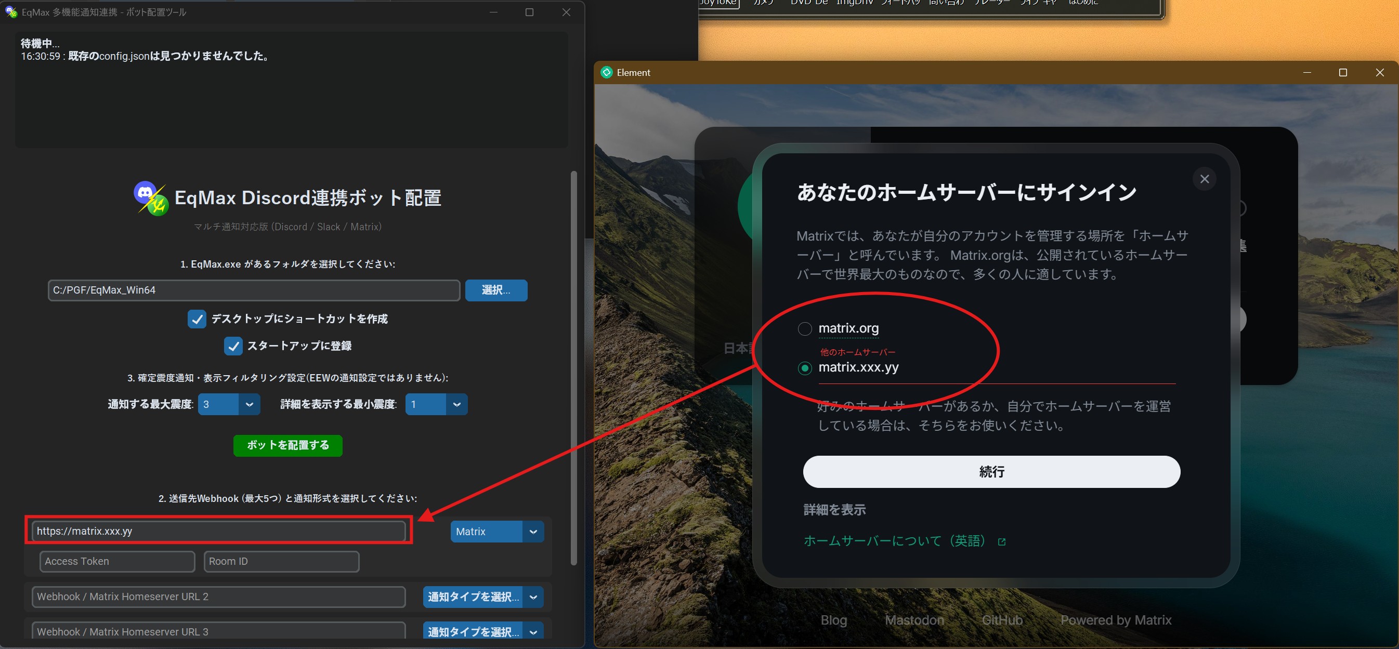This screenshot has width=1399, height=649.
Task: Click the Element logo in the window title bar
Action: coord(607,72)
